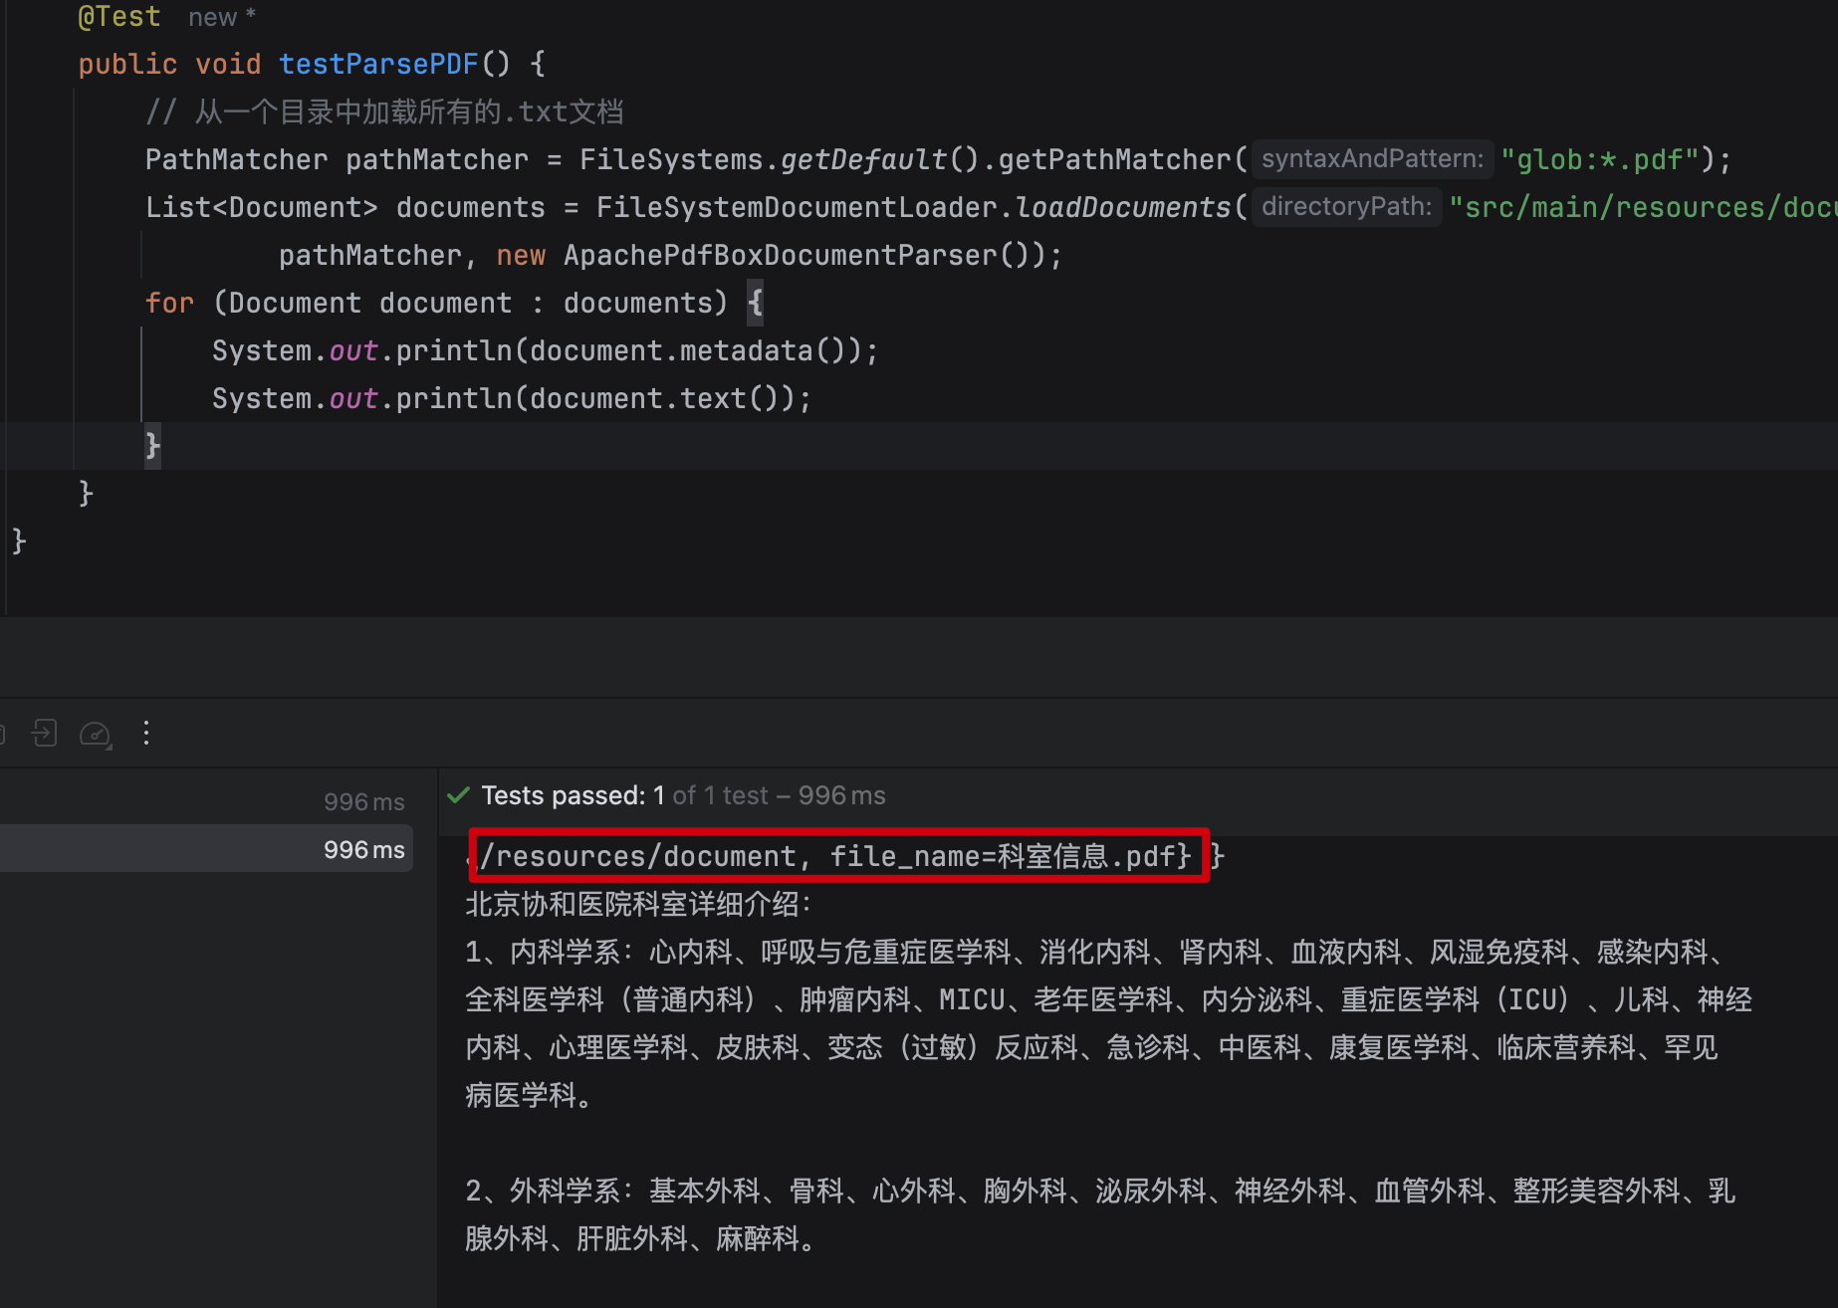Click the "glob:*.pdf" string literal
Image resolution: width=1838 pixels, height=1308 pixels.
point(1599,159)
